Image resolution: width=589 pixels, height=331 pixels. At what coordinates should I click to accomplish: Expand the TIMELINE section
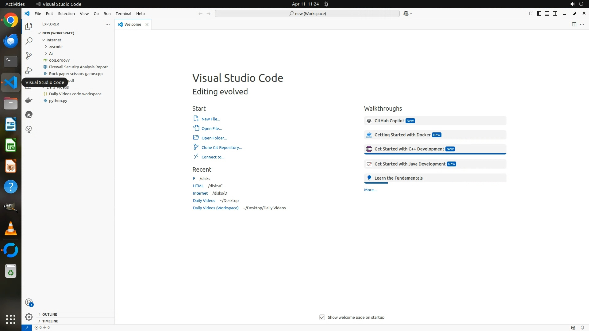(50, 321)
